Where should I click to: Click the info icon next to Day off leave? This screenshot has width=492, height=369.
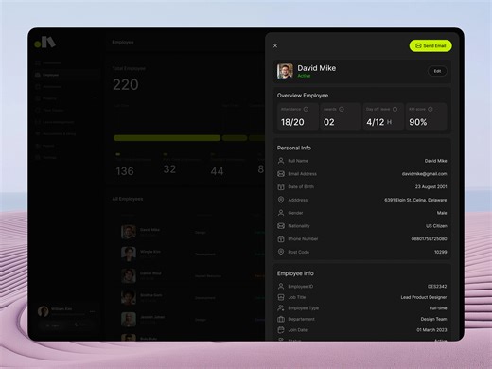pyautogui.click(x=395, y=109)
